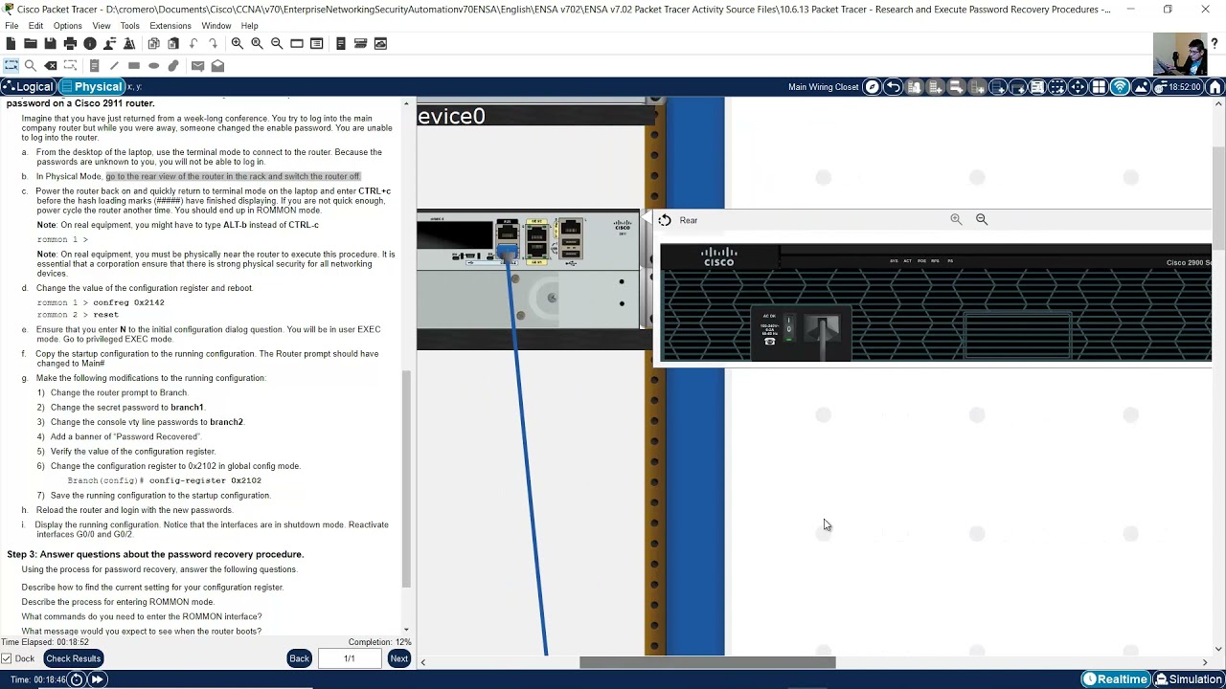Switch to Physical workspace

point(92,87)
